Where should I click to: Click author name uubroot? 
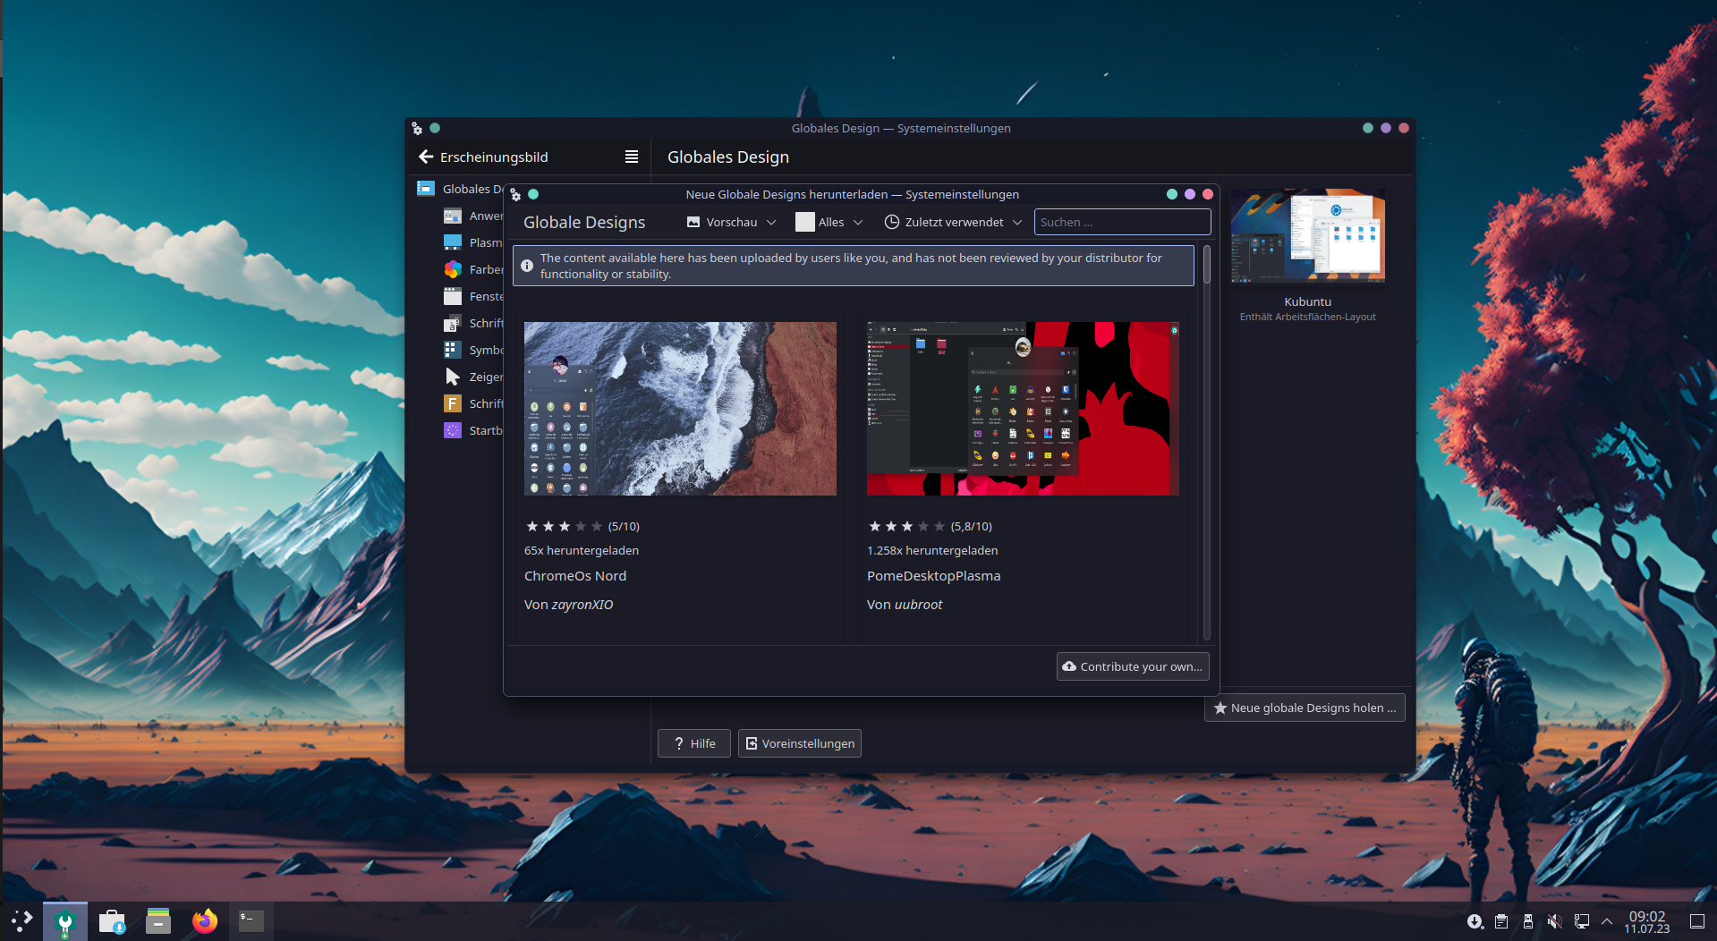(918, 605)
